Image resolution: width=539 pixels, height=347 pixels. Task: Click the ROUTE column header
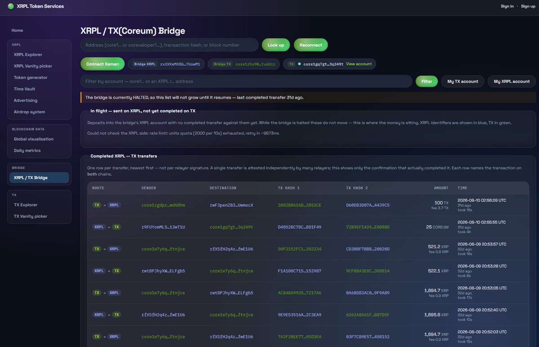point(98,188)
